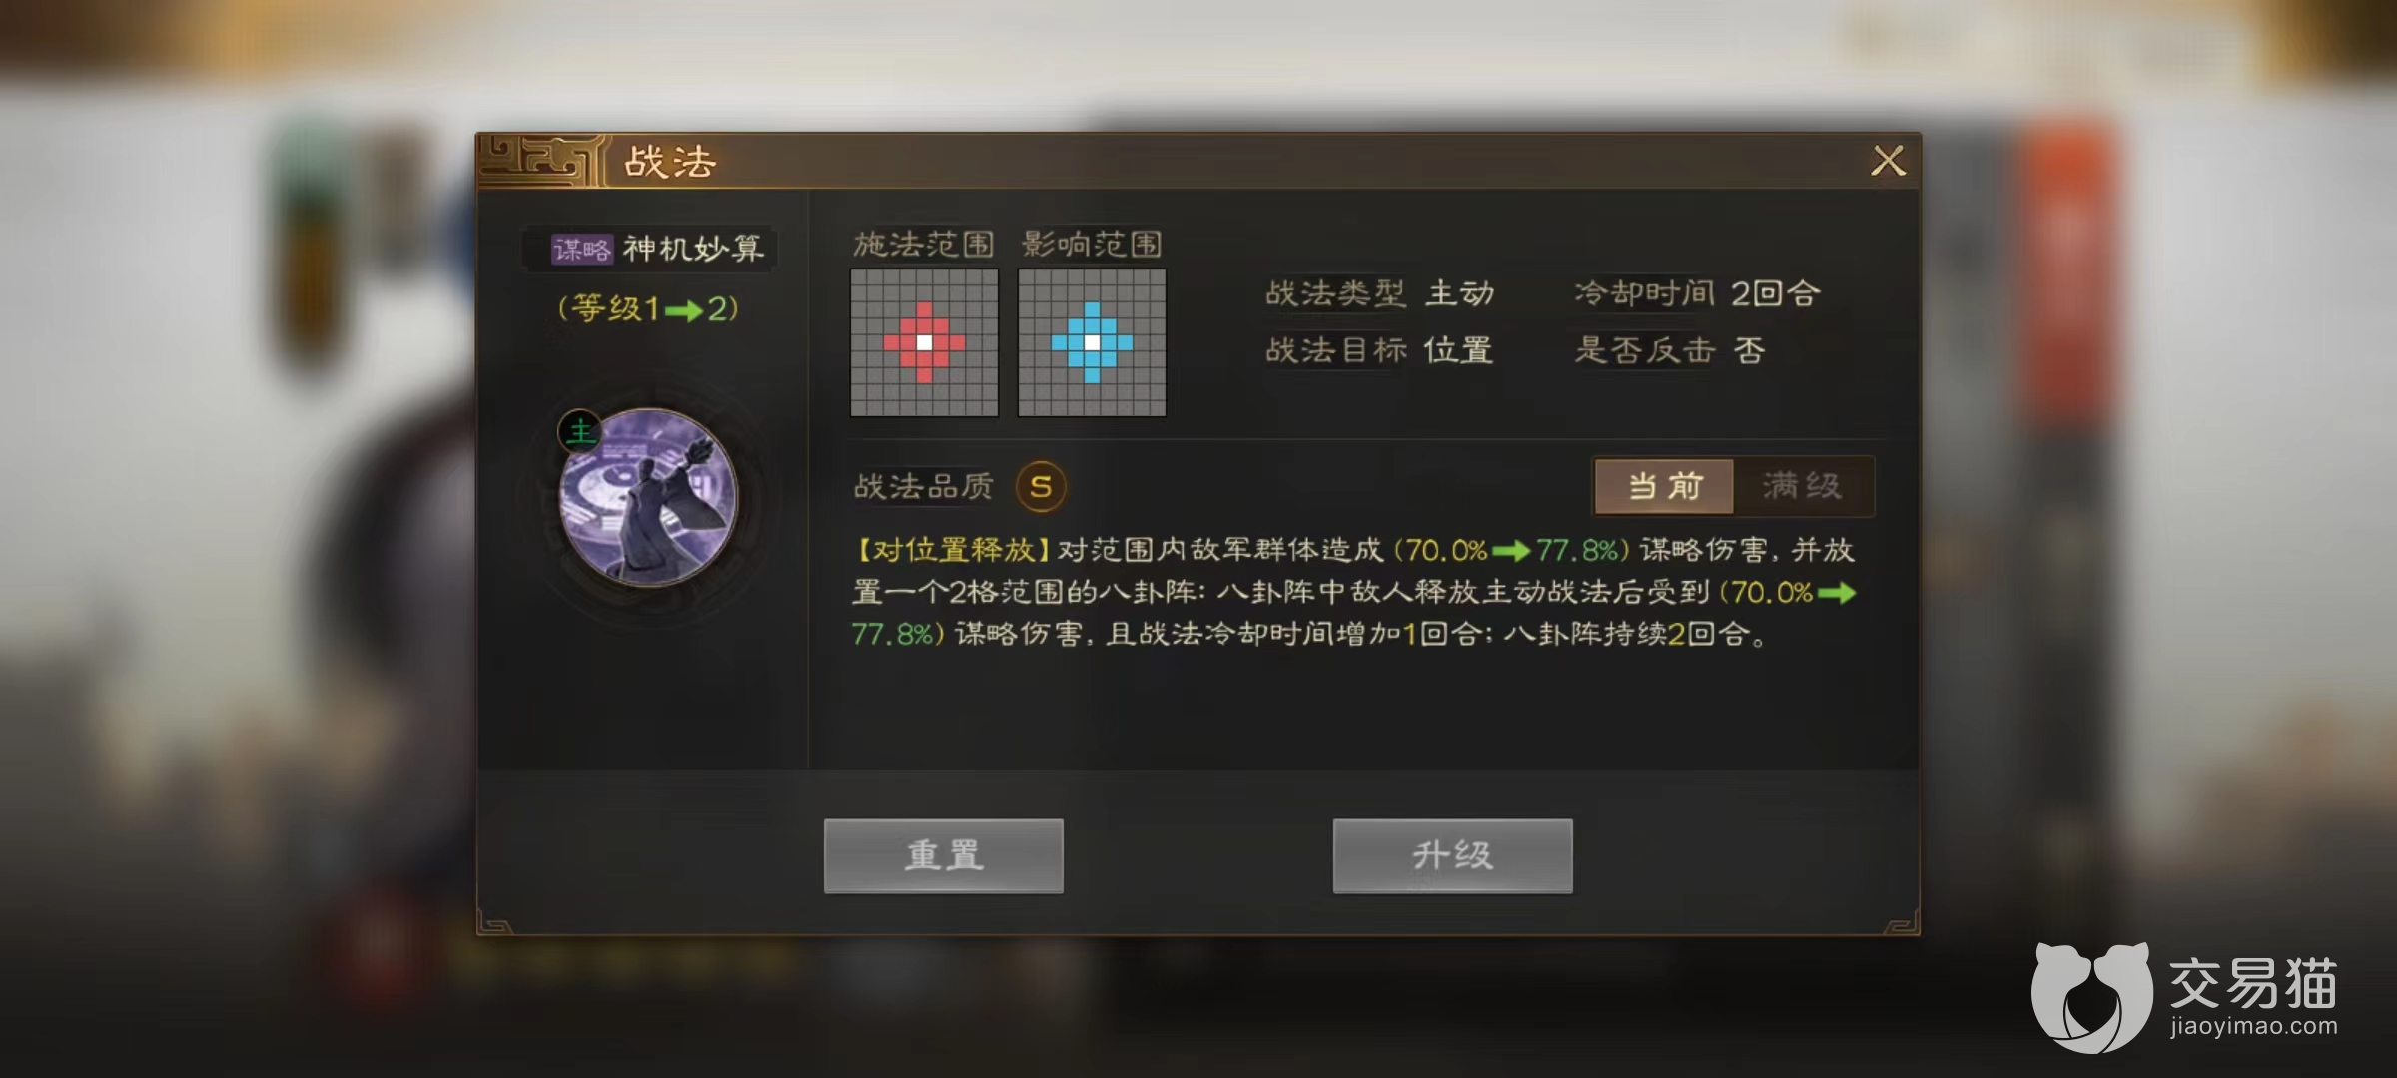Viewport: 2397px width, 1078px height.
Task: Click the 神机妙算 skill portrait icon
Action: point(648,497)
